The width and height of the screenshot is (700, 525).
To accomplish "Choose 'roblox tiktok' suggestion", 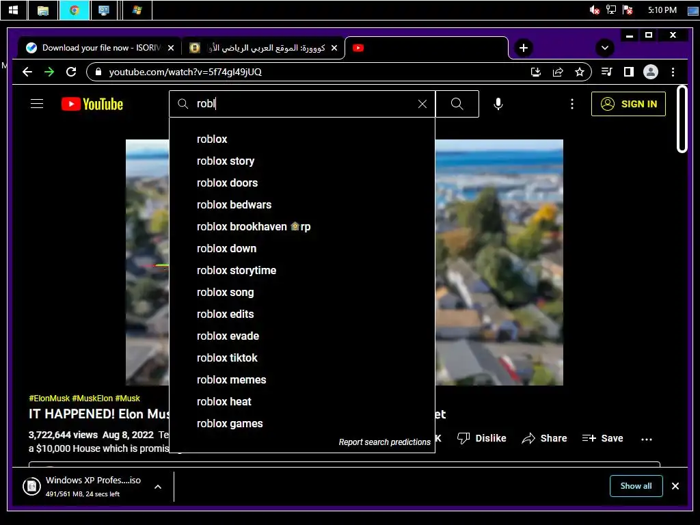I will (x=302, y=358).
